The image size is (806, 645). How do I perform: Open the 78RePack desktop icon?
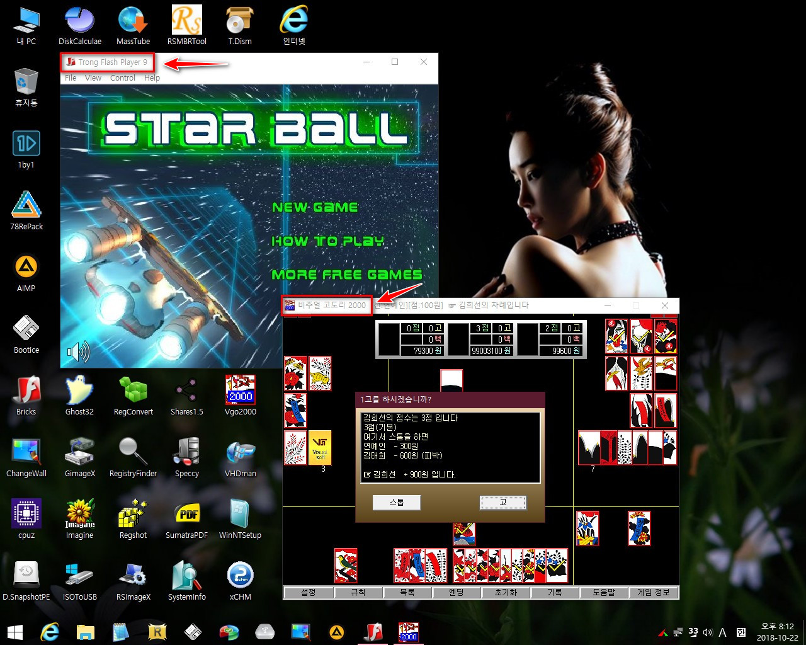click(x=26, y=211)
